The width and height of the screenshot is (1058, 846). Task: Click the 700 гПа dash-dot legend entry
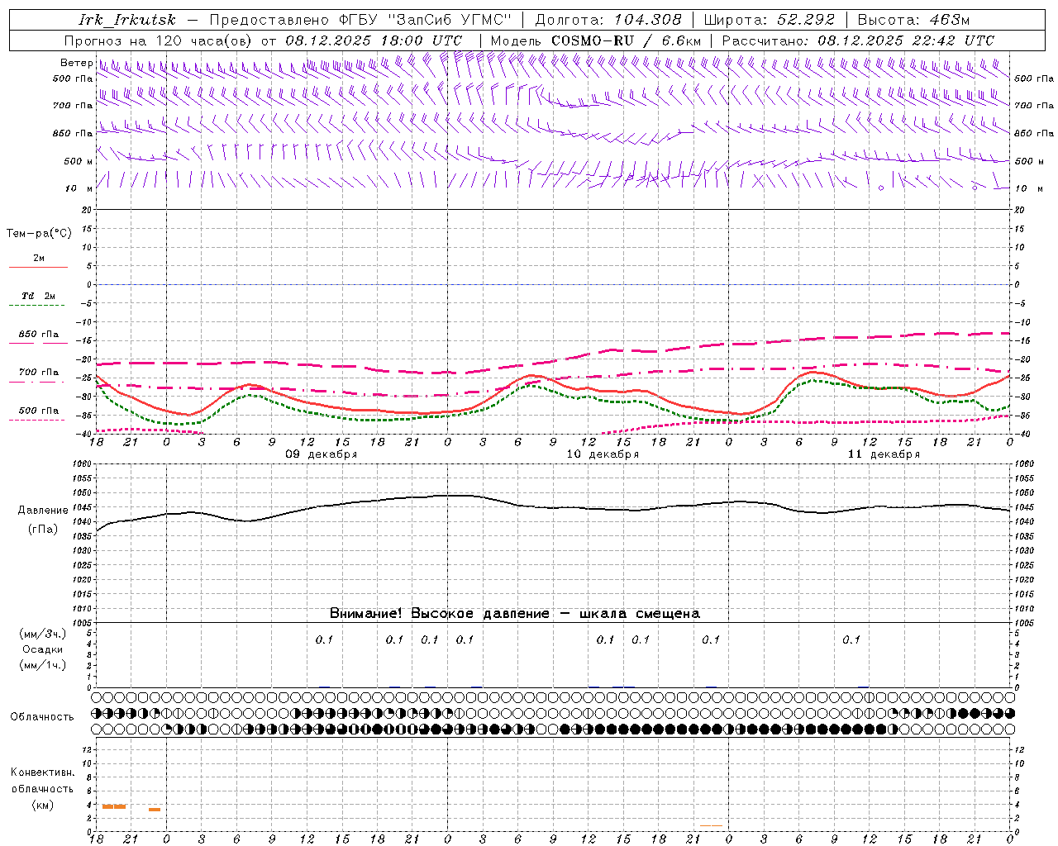39,376
